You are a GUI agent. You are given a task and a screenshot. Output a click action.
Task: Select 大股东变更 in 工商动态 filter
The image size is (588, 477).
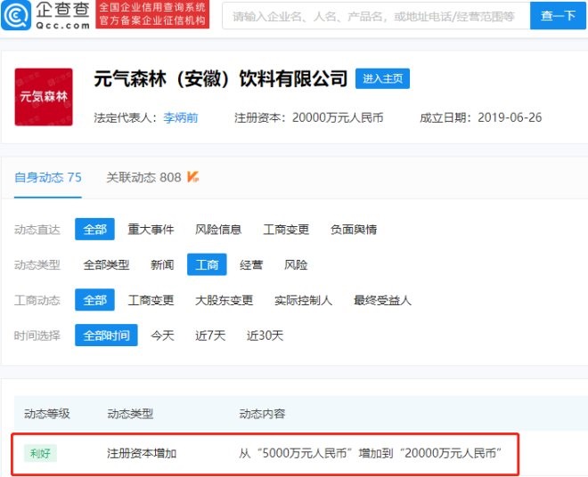(224, 301)
